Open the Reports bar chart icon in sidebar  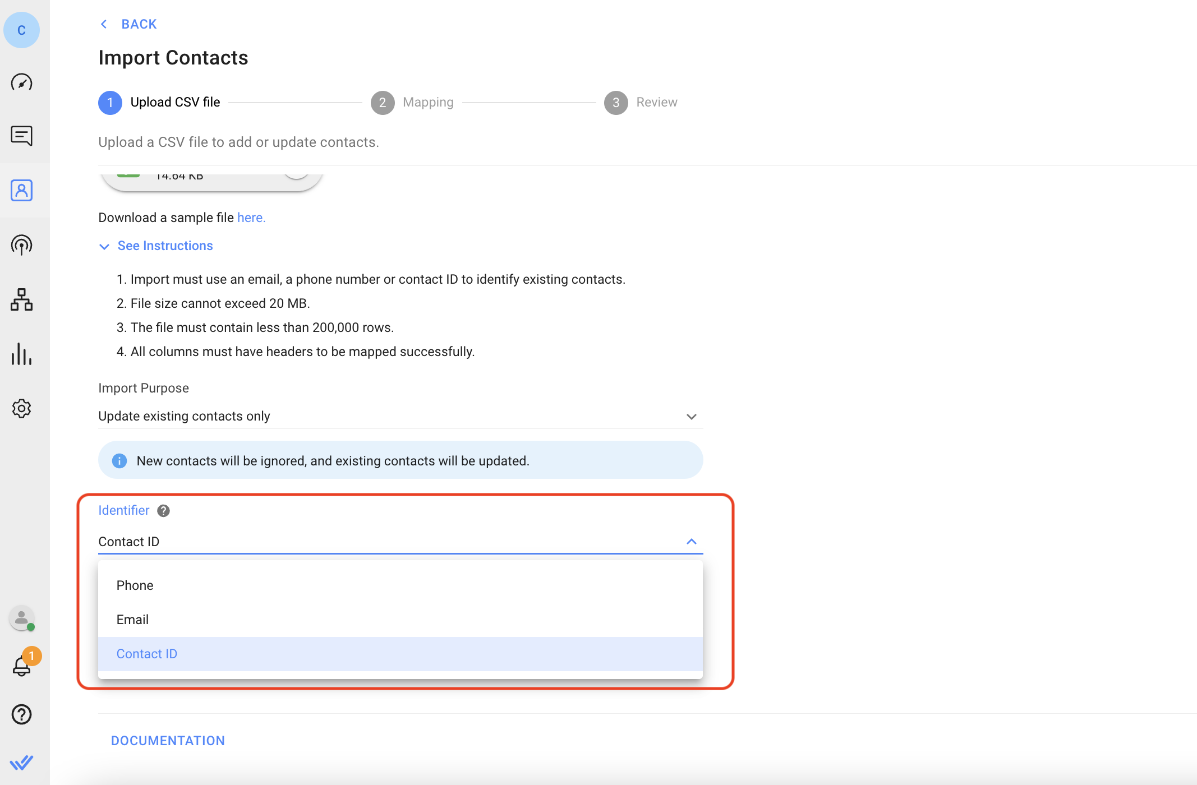coord(21,354)
